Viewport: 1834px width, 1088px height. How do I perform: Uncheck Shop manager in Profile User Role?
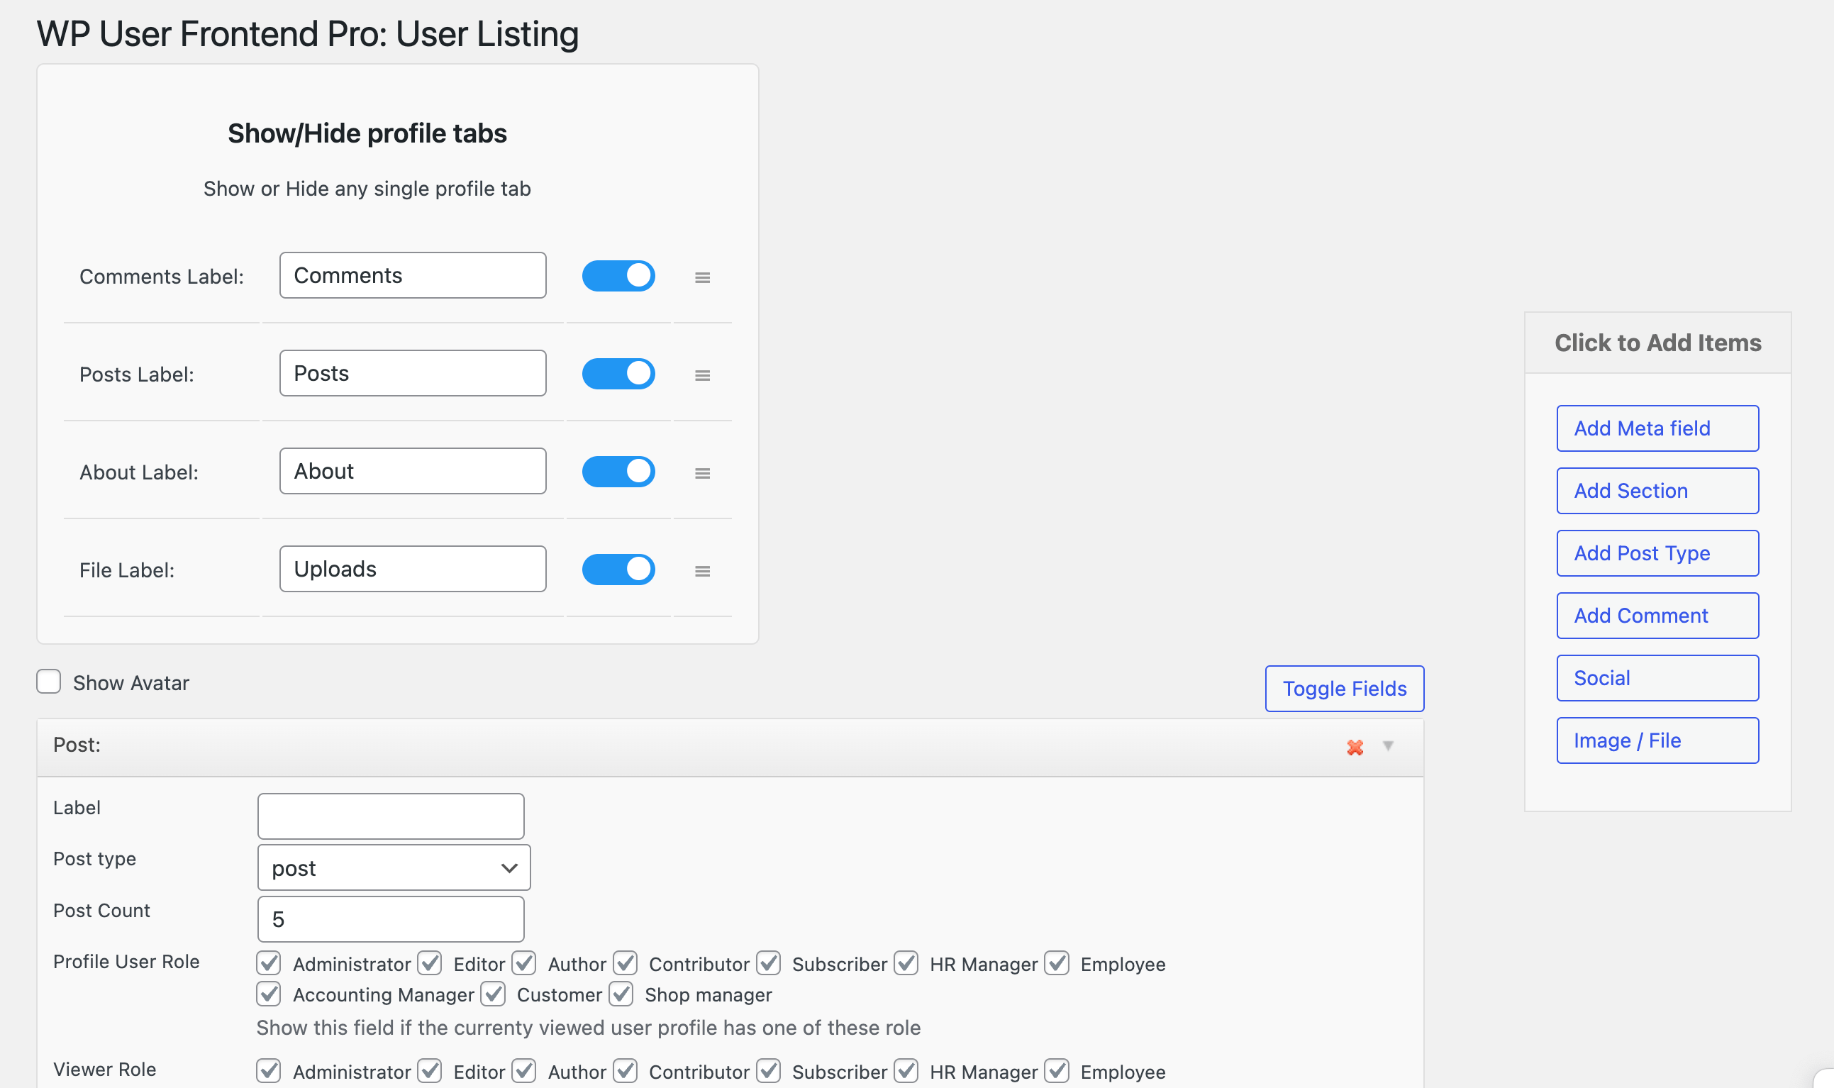[x=620, y=994]
